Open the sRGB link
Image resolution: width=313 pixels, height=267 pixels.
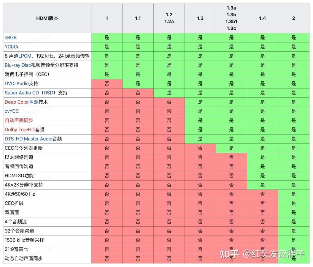[x=11, y=38]
